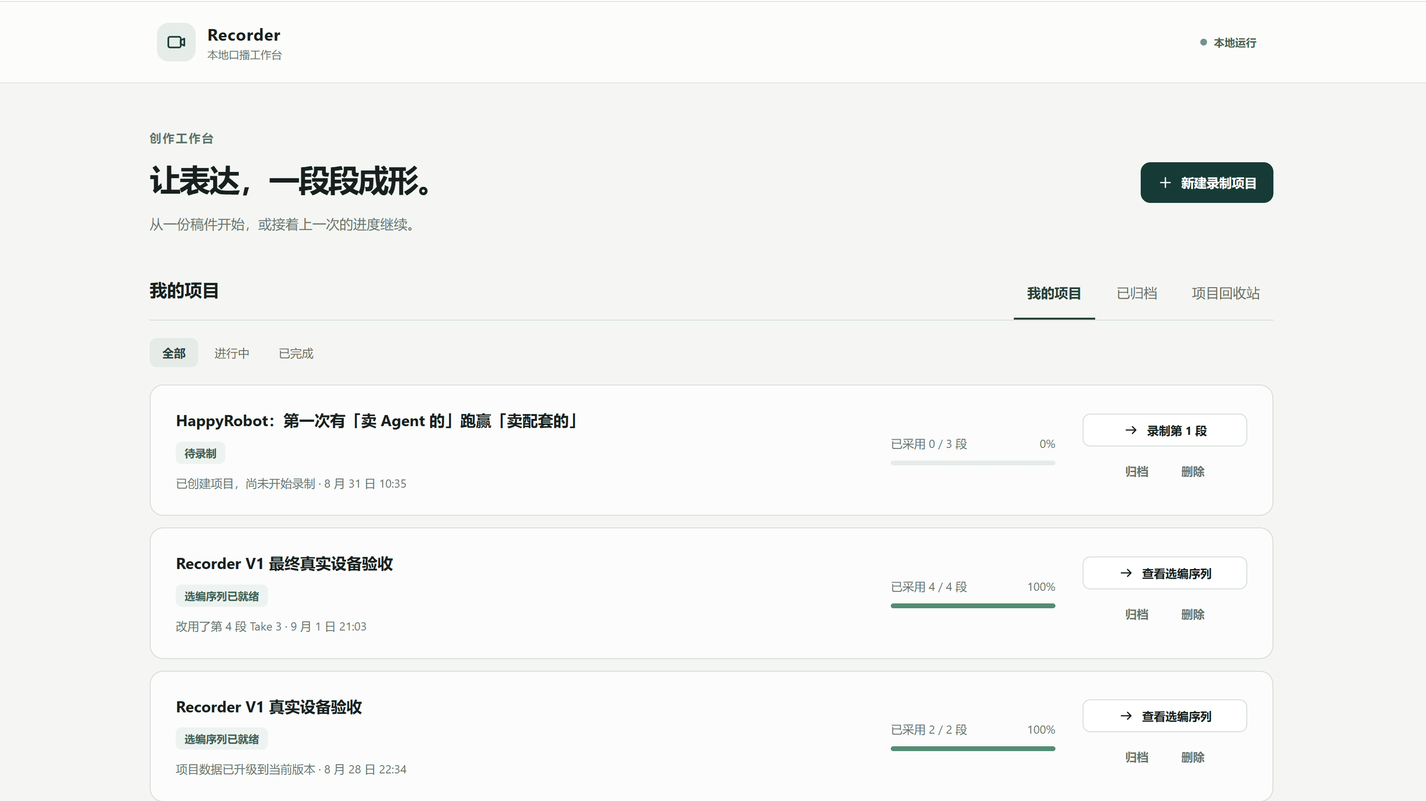Open Recorder V1 真实设备验收 title
The height and width of the screenshot is (801, 1426).
coord(268,707)
